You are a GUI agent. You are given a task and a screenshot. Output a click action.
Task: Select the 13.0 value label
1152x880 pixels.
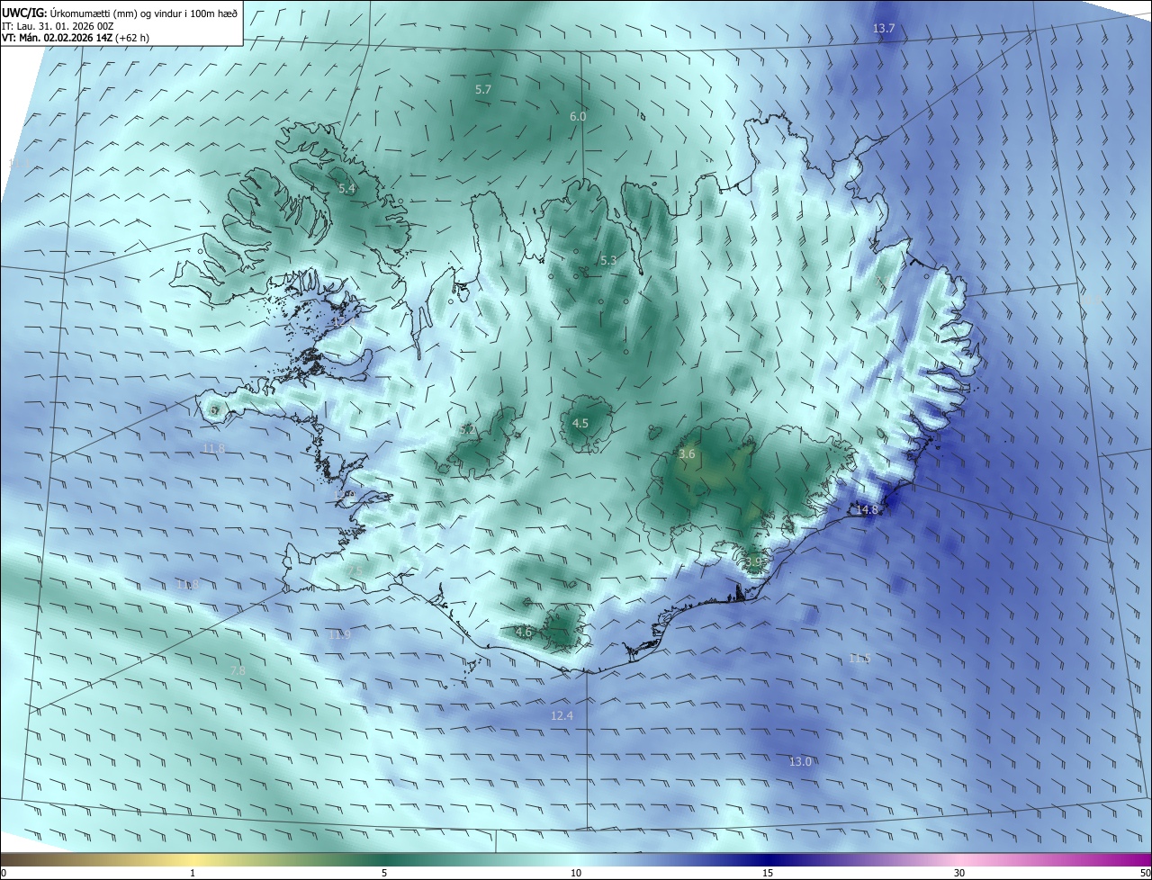pos(800,762)
